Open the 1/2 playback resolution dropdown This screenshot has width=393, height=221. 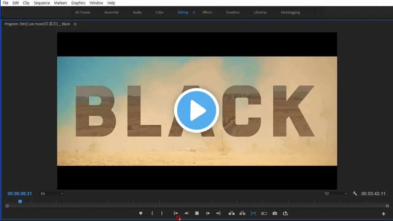point(336,194)
